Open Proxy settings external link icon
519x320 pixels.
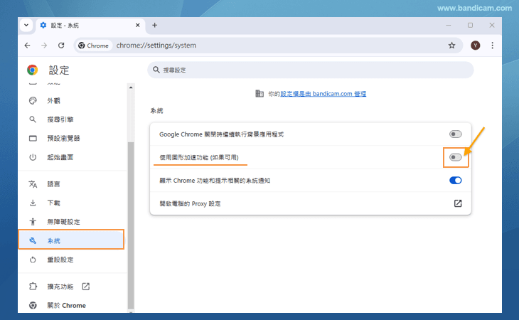tap(458, 203)
